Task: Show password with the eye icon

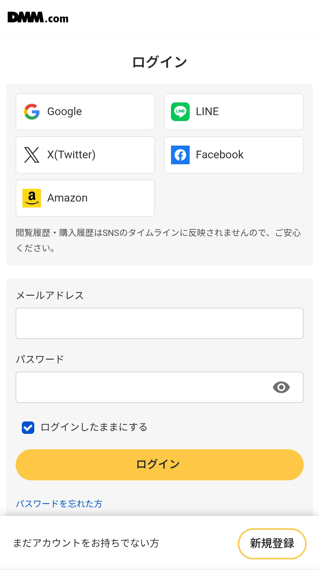Action: [281, 387]
